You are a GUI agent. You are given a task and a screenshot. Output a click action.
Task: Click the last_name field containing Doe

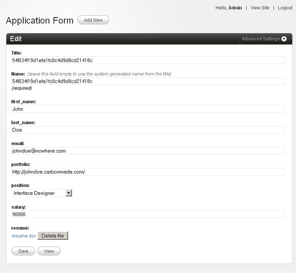148,130
